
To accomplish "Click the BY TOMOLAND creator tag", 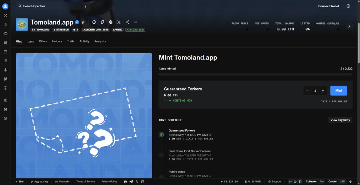I will [x=41, y=30].
